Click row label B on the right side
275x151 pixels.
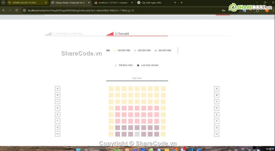(x=217, y=95)
